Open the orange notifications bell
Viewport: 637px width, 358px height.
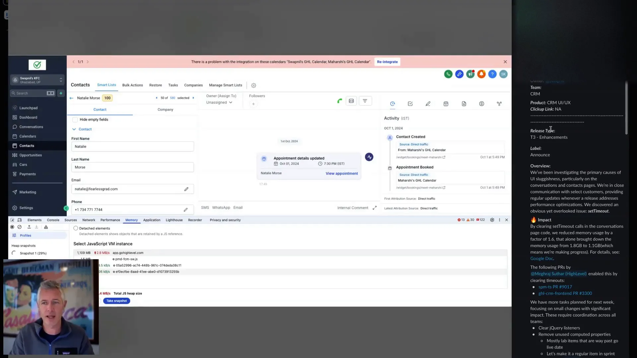[481, 74]
